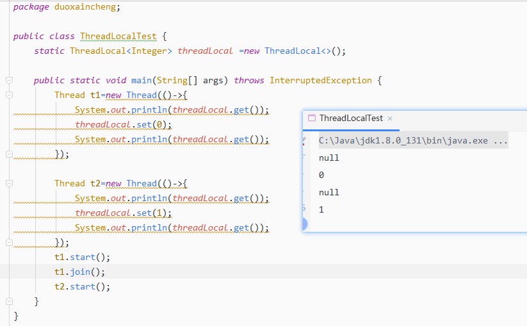Image resolution: width=527 pixels, height=326 pixels.
Task: Click the ThreadLocalTest class name in code
Action: click(x=118, y=36)
